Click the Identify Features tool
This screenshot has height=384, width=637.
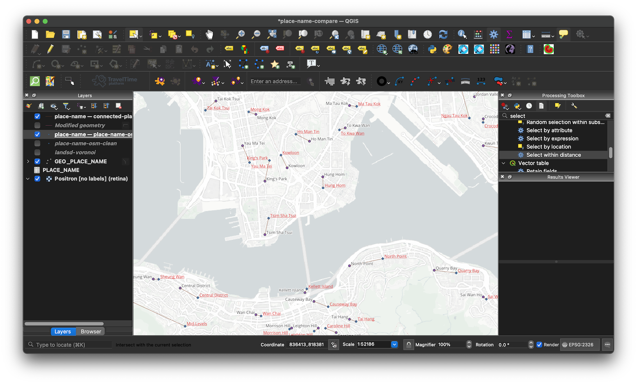(x=462, y=34)
